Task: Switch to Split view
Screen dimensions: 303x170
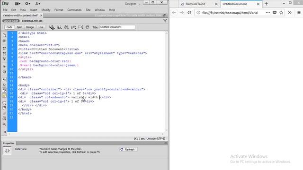Action: 19,27
